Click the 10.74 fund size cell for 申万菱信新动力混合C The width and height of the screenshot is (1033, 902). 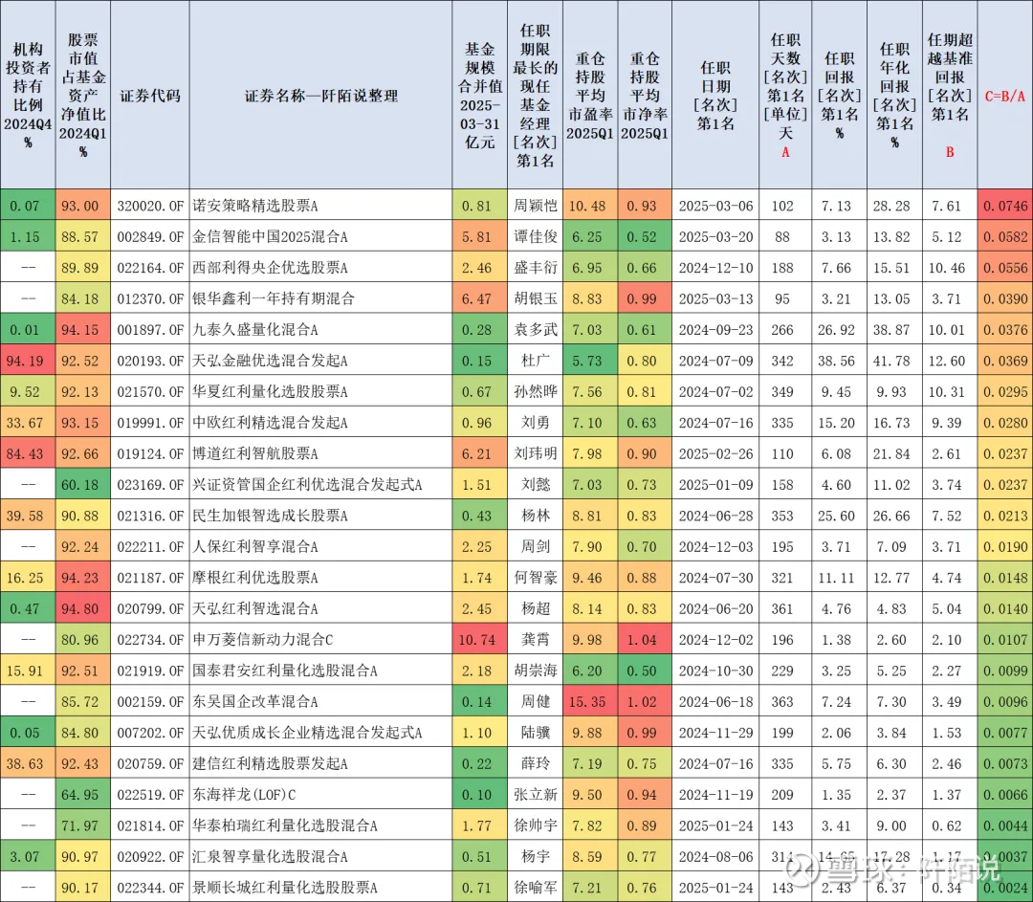click(476, 638)
